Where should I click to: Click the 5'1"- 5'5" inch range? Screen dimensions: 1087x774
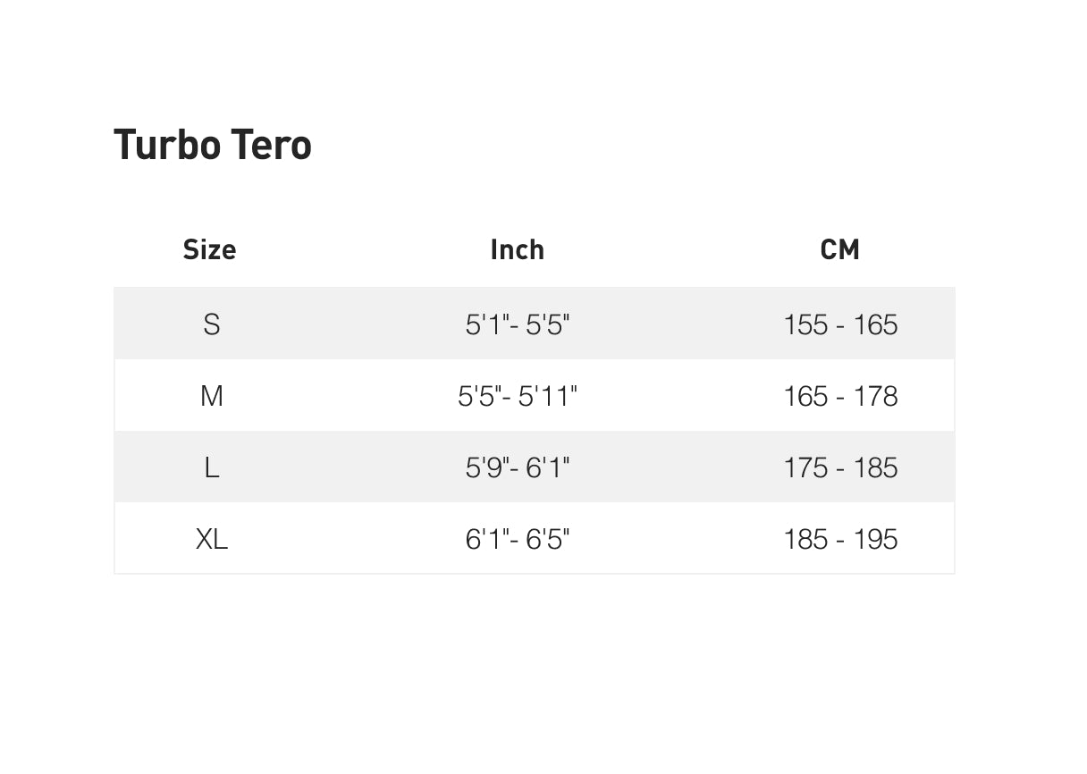point(517,324)
